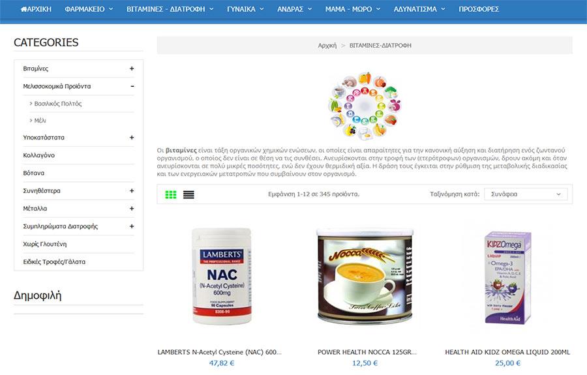
Task: Expand the Βιταμίνες category plus icon
Action: (132, 68)
